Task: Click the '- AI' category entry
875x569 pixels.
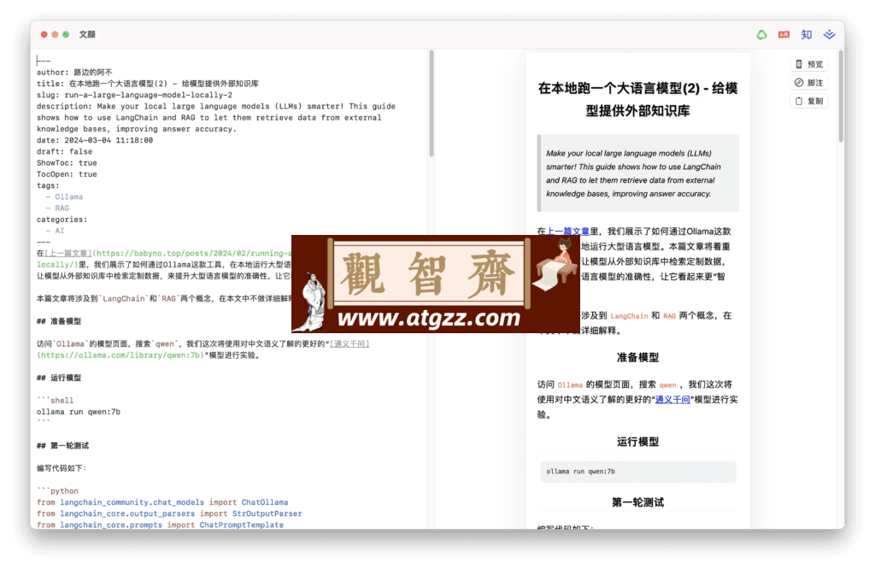Action: pos(55,231)
